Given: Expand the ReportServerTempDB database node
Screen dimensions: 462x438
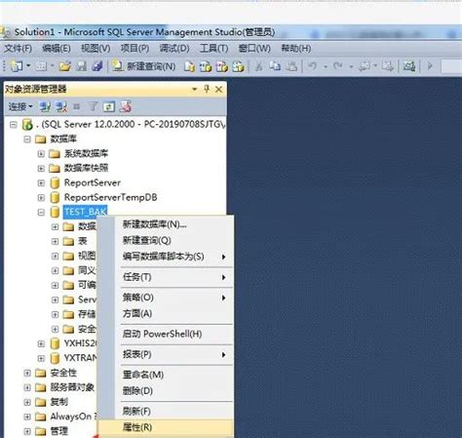Looking at the screenshot, I should (41, 197).
